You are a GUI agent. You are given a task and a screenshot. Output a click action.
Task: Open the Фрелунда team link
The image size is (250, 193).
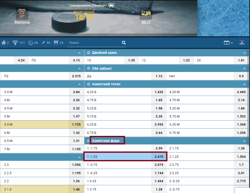pos(22,22)
